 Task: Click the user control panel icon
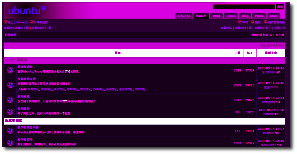click(x=266, y=22)
